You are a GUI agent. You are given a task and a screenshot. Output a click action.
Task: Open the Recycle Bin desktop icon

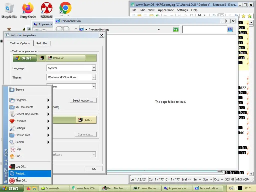point(9,10)
